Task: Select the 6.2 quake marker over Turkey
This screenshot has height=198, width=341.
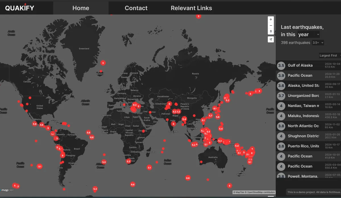Action: (135, 105)
